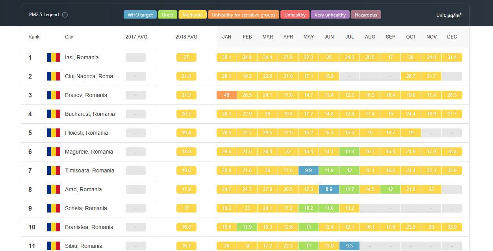Click the PM2.5 Legend info icon
Viewport: 493px width, 251px height.
coord(65,15)
